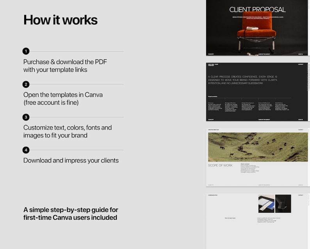Click "A simple step-by-step guide" footer text

tap(71, 213)
